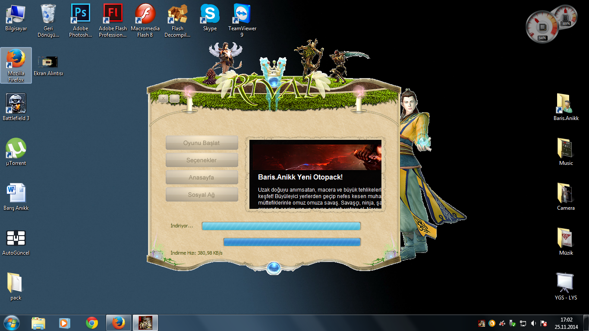Select the YGS - LYS desktop icon
Image resolution: width=589 pixels, height=331 pixels.
click(566, 287)
